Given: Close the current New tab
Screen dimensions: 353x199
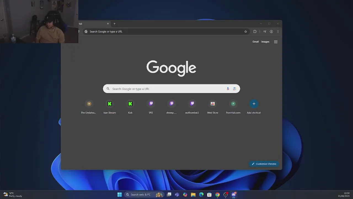Looking at the screenshot, I should point(108,23).
